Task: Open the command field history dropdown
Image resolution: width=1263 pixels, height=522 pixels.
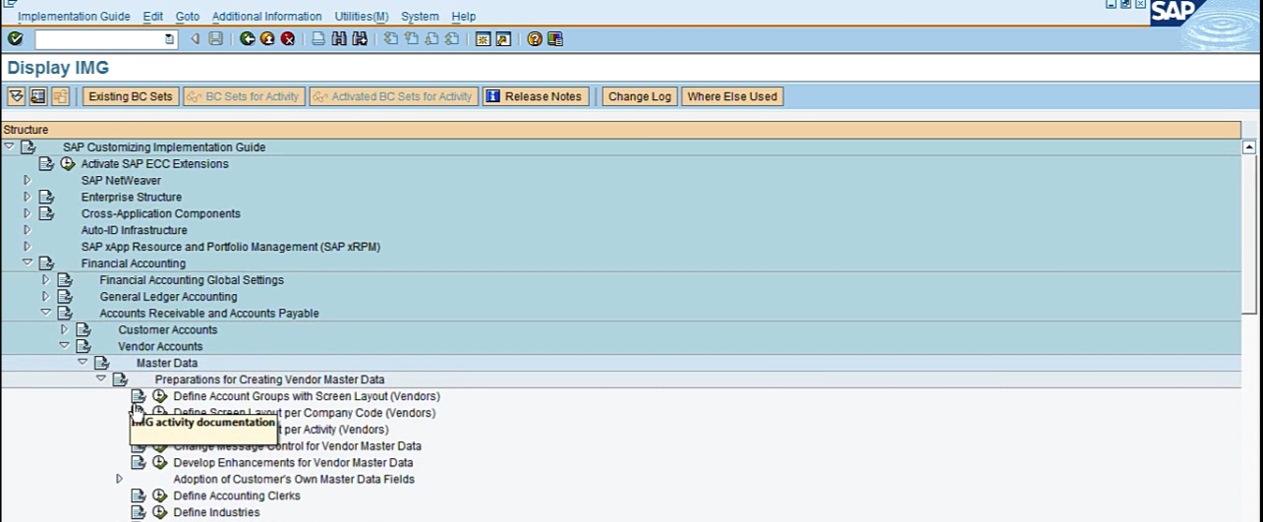Action: (x=169, y=39)
